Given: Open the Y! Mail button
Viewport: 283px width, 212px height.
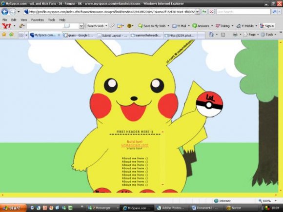Looking at the screenshot, I should 179,26.
